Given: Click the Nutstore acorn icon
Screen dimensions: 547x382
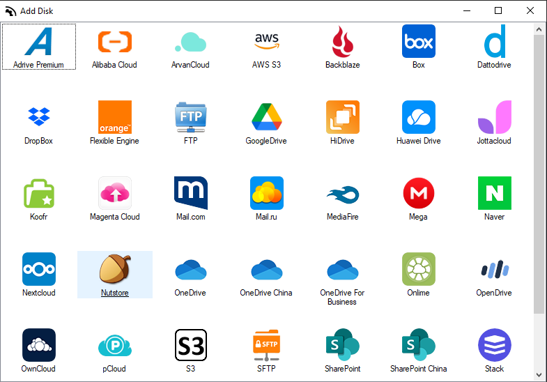Looking at the screenshot, I should (x=115, y=269).
